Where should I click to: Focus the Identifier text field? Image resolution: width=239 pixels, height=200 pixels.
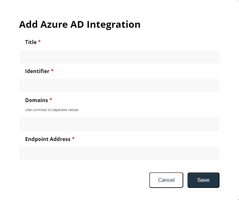(119, 86)
